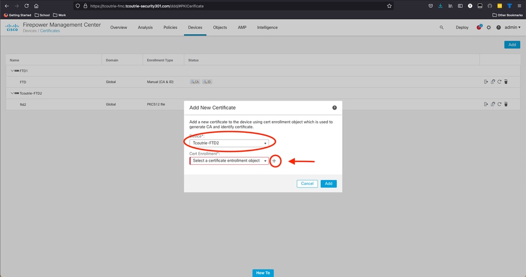Open the How To button at bottom
The image size is (526, 277).
[263, 273]
